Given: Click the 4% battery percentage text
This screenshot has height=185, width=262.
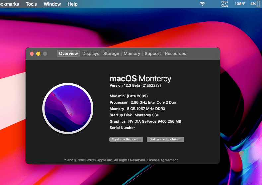Looking at the screenshot, I should coord(253,4).
